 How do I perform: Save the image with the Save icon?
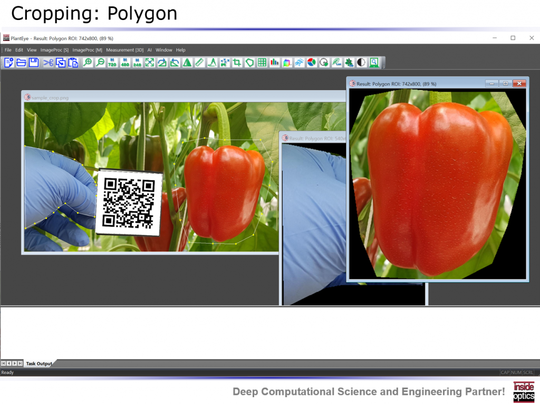pyautogui.click(x=34, y=62)
